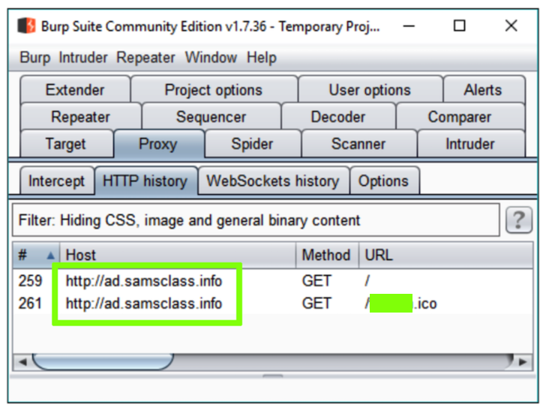The height and width of the screenshot is (413, 546).
Task: Open the Alerts tab
Action: (482, 90)
